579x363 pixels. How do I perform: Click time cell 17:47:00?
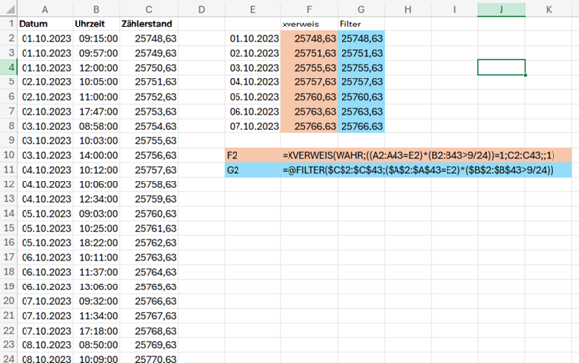[x=96, y=111]
